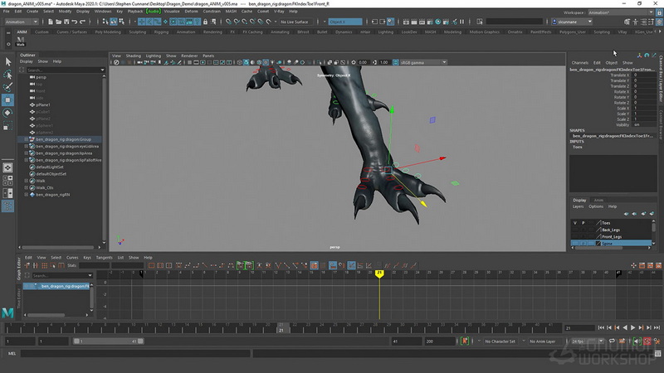Click the range slider bar

tap(109, 342)
